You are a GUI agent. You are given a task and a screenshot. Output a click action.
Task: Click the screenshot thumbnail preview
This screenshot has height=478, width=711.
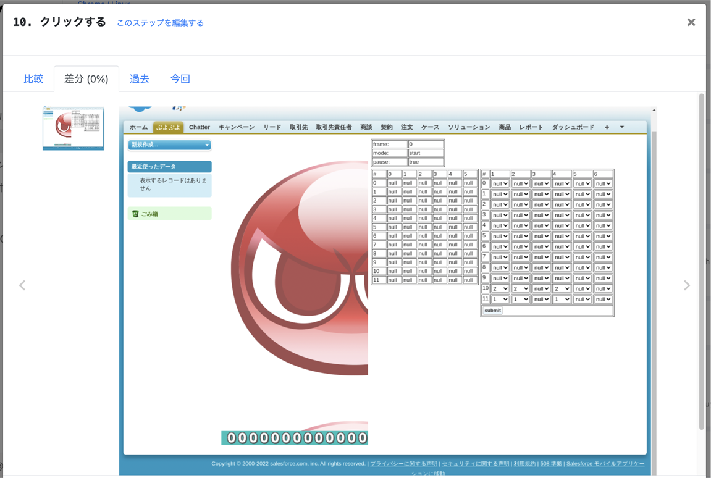pos(73,128)
